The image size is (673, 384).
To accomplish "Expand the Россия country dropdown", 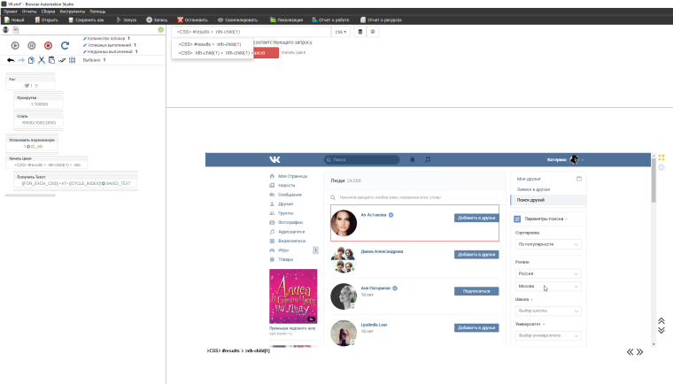I will [x=548, y=273].
